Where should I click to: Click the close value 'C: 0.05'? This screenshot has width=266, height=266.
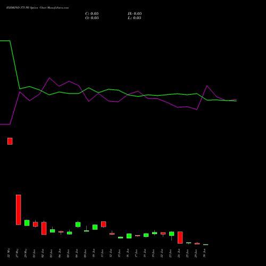[x=92, y=14]
